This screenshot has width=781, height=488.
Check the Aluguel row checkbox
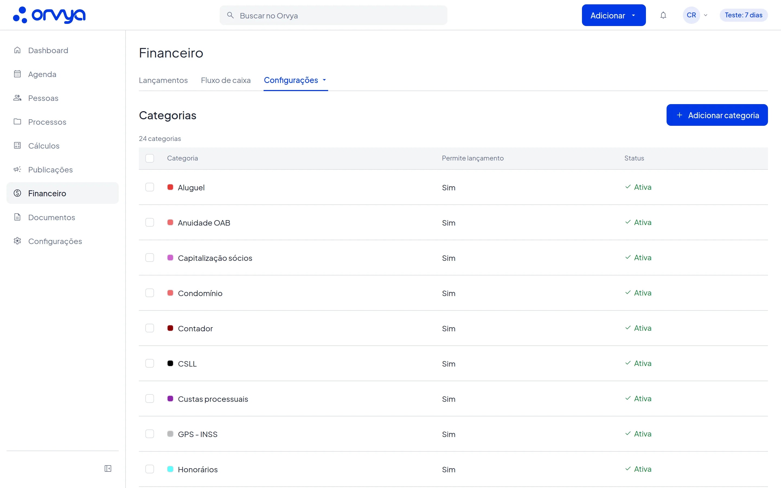150,187
